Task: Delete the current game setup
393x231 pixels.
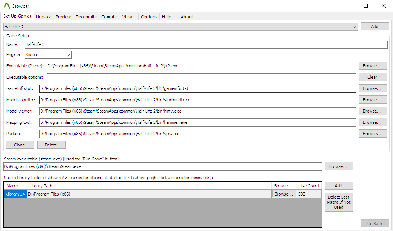Action: tap(52, 145)
